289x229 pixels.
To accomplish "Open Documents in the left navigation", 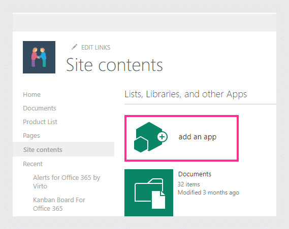I will pyautogui.click(x=40, y=108).
